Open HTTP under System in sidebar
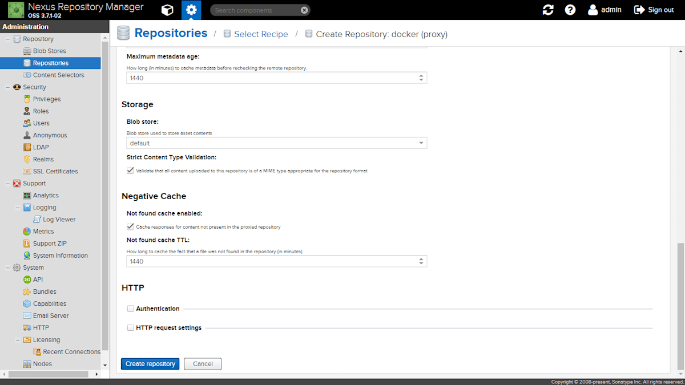Image resolution: width=685 pixels, height=385 pixels. click(41, 328)
